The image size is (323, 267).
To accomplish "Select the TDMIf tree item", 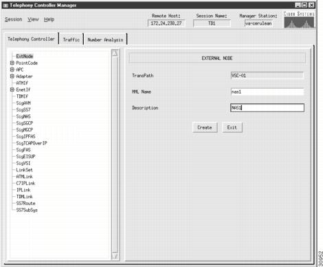I will tap(22, 96).
